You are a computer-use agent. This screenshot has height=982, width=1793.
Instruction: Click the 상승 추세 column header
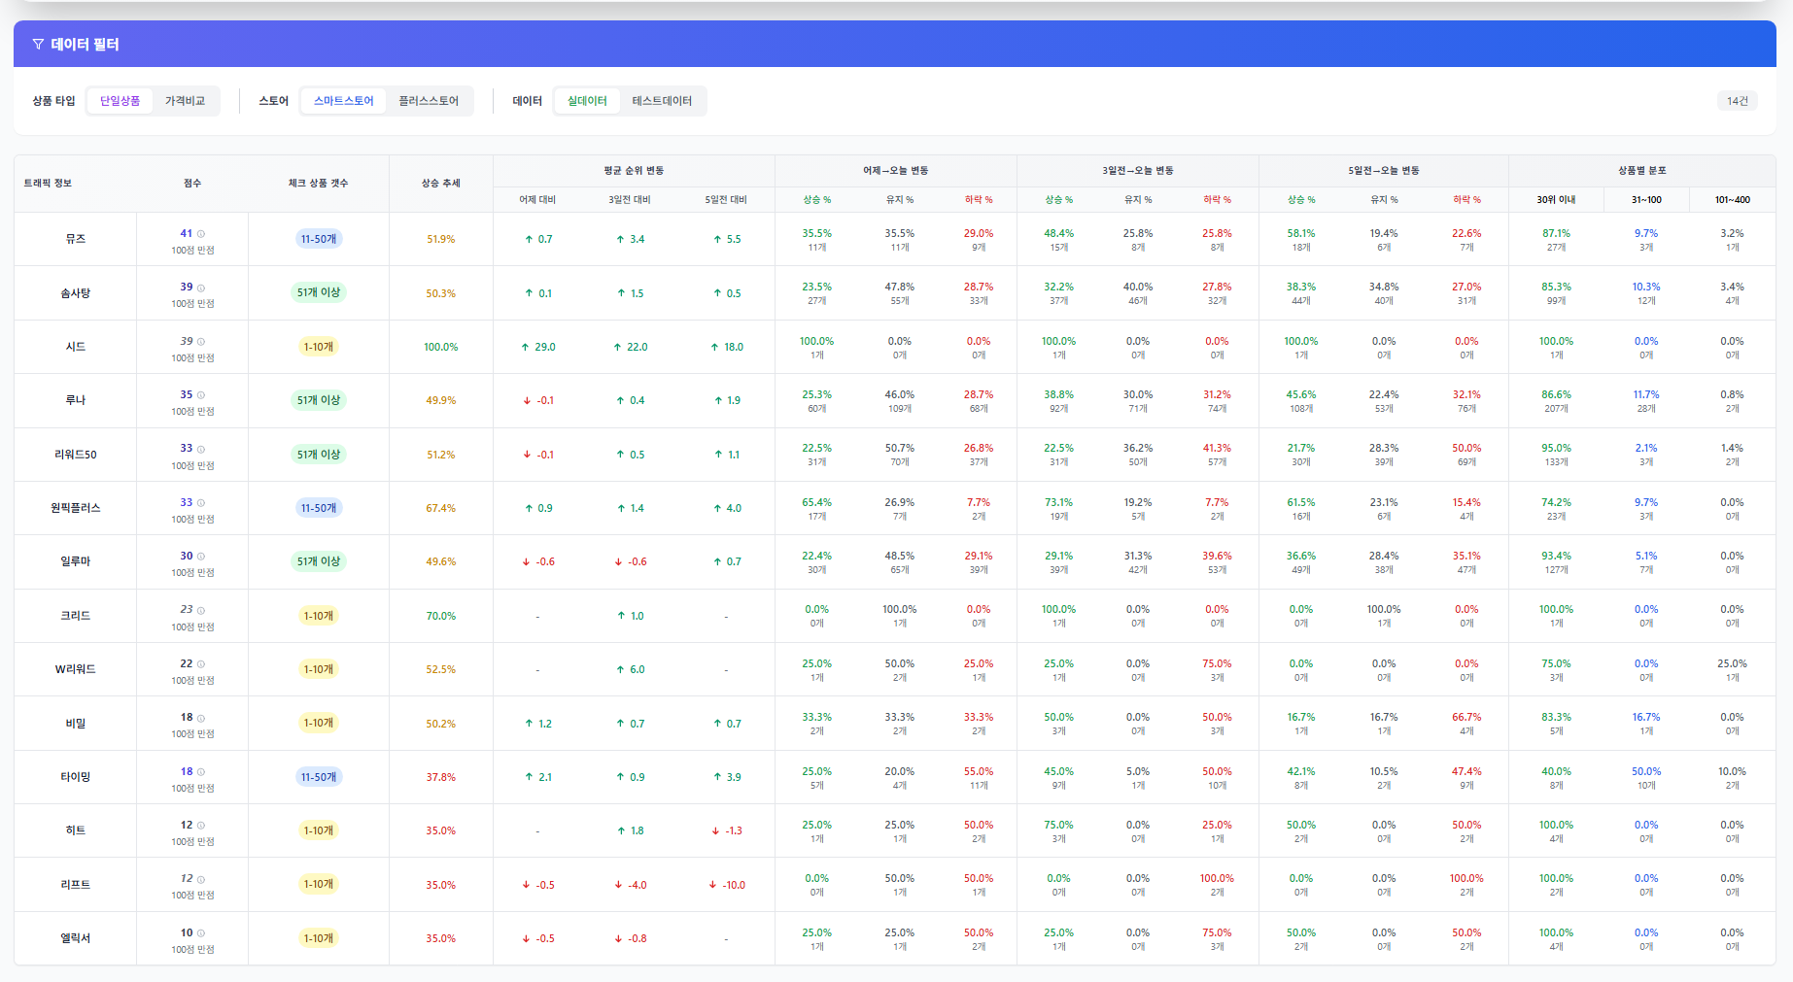click(x=441, y=184)
